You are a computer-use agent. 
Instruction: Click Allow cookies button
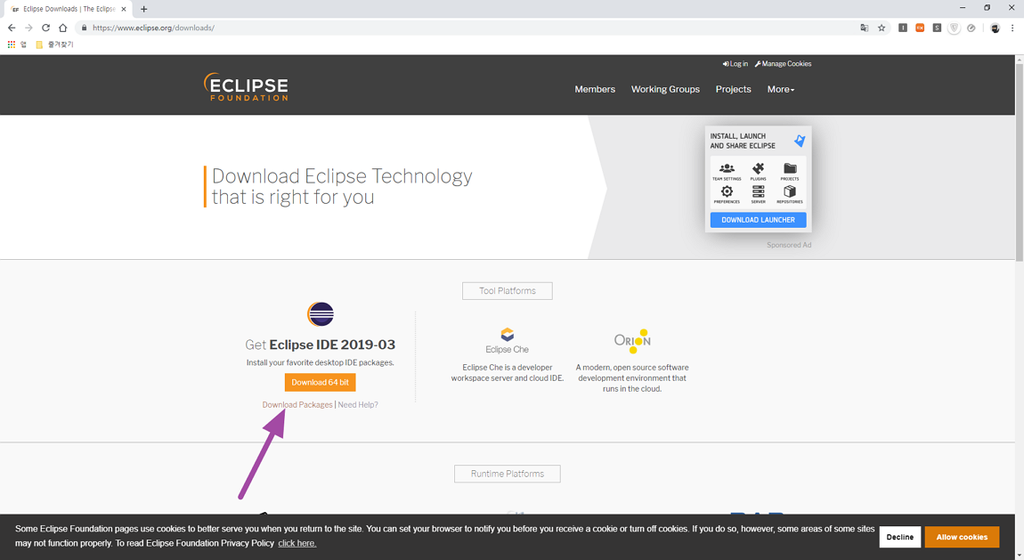click(962, 537)
